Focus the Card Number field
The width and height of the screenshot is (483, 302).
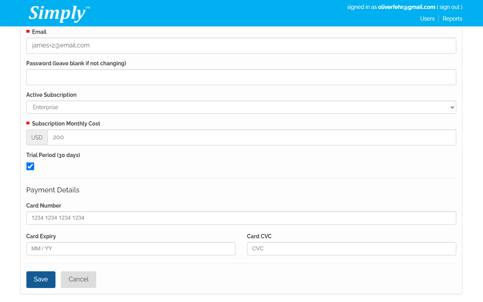tap(241, 218)
